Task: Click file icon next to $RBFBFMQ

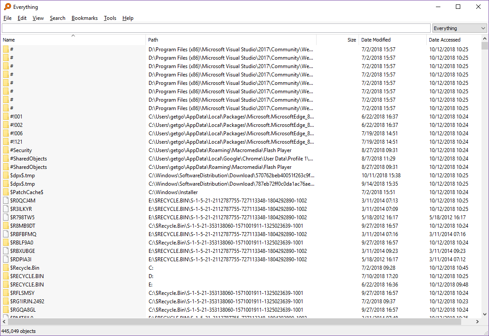Action: [x=6, y=234]
